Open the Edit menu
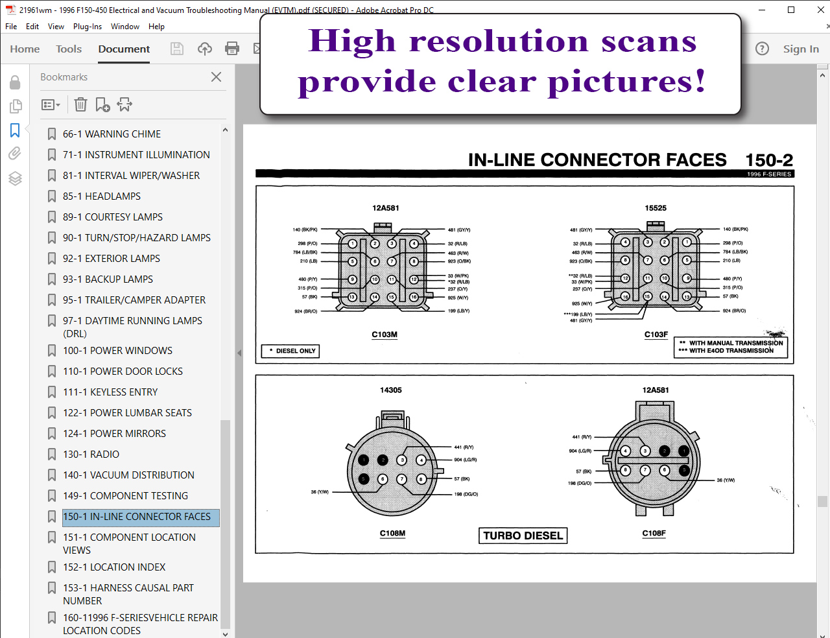The width and height of the screenshot is (830, 638). pos(32,27)
